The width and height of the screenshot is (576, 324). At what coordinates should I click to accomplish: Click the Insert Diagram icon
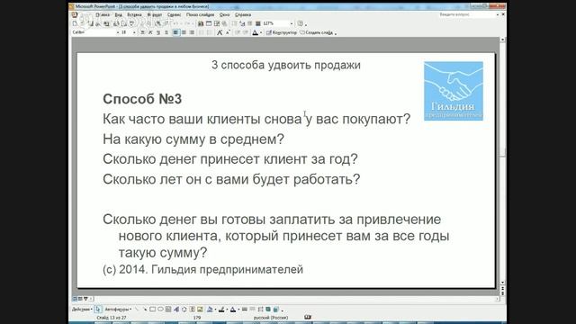184,310
